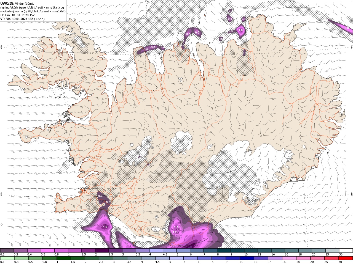Click the 'slydda/snjókoma' legend description line
Image resolution: width=353 pixels, height=264 pixels.
(x=33, y=11)
